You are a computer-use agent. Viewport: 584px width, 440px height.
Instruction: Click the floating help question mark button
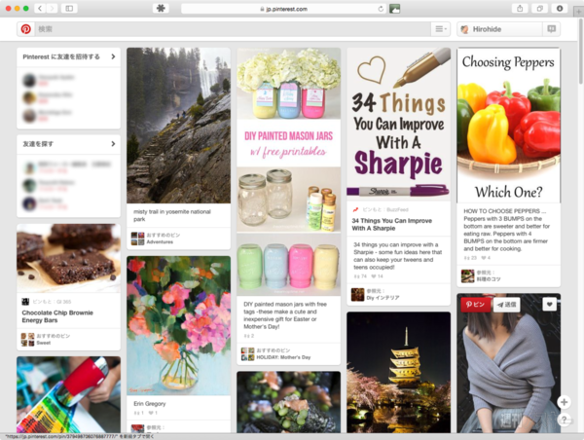pyautogui.click(x=564, y=420)
